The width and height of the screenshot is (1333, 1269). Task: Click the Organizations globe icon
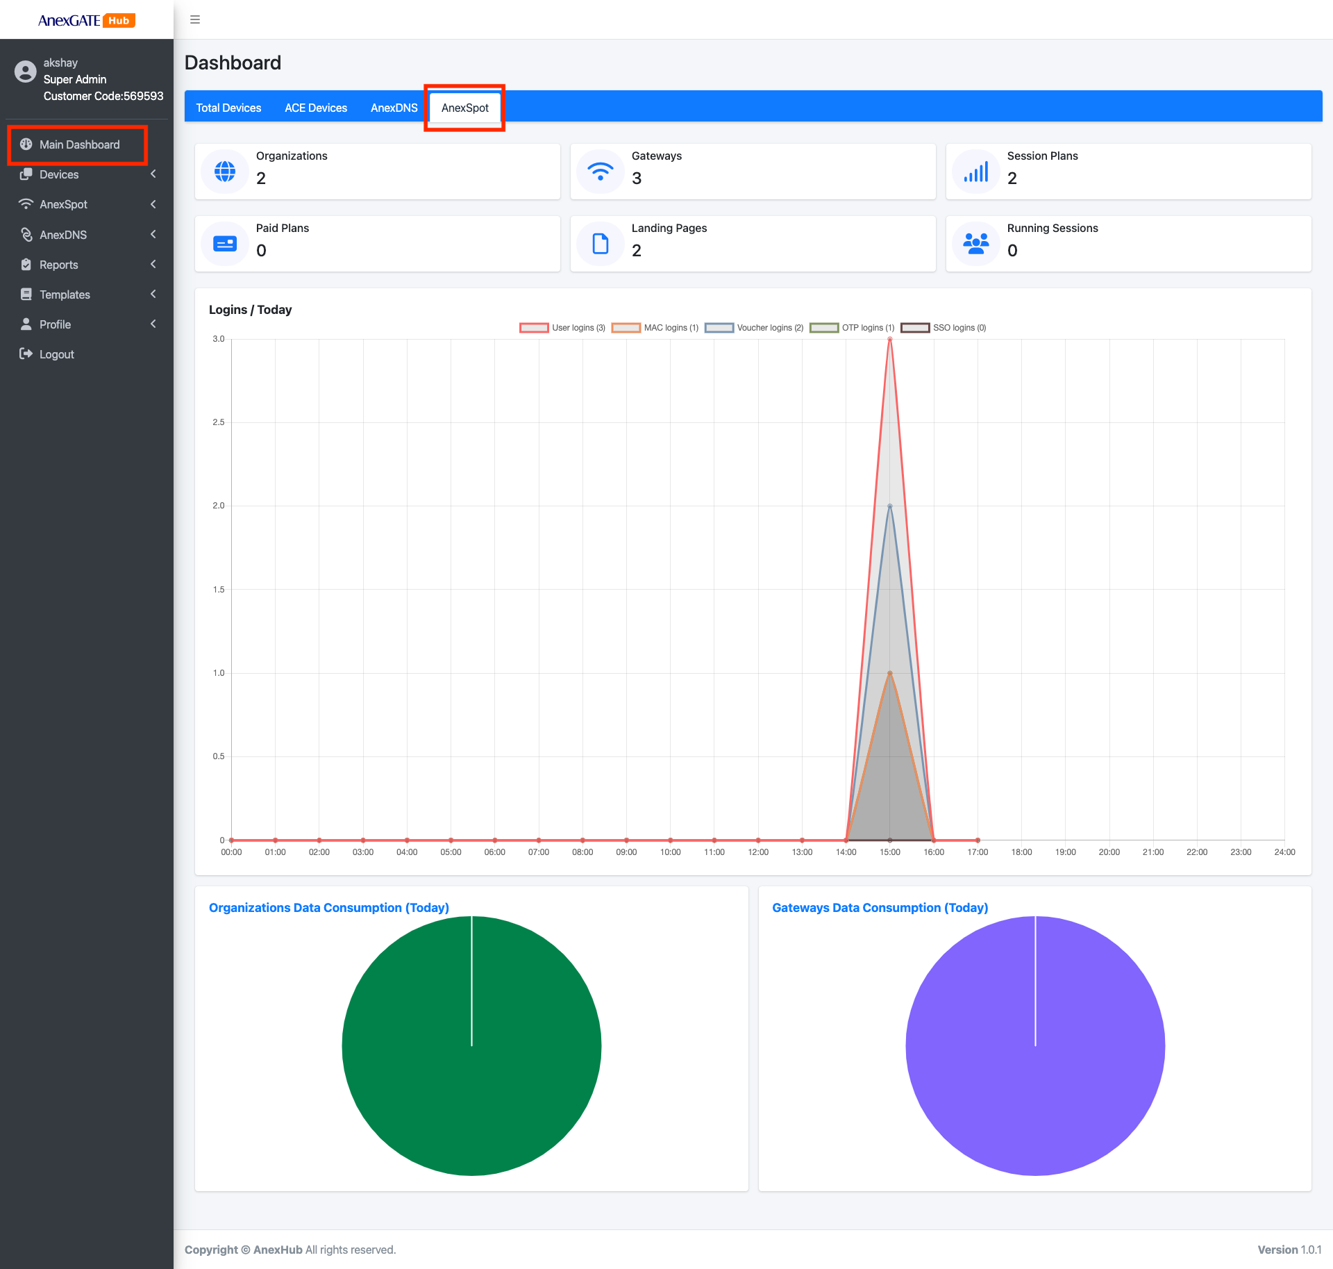225,171
